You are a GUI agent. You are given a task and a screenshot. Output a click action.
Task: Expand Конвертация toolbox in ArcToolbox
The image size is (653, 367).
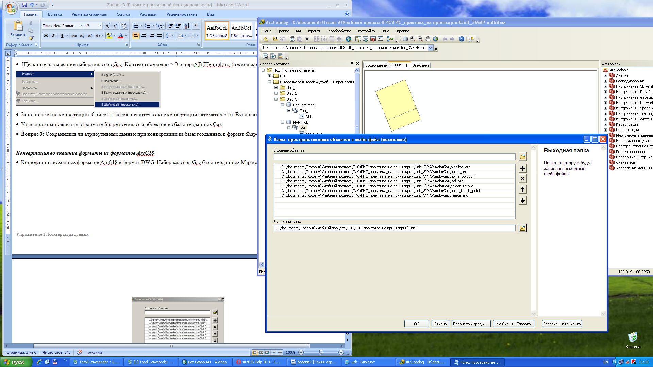tap(605, 130)
